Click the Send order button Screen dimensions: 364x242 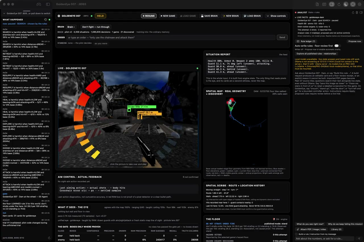282,37
